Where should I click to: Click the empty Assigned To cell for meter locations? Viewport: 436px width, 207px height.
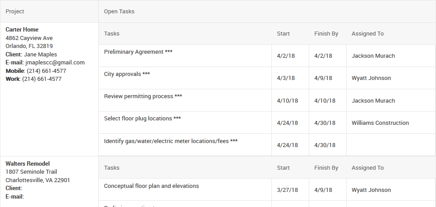[x=391, y=145]
